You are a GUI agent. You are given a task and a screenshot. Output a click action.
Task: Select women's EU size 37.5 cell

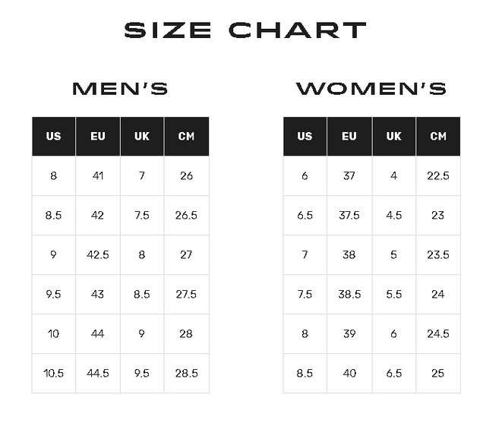pos(349,216)
